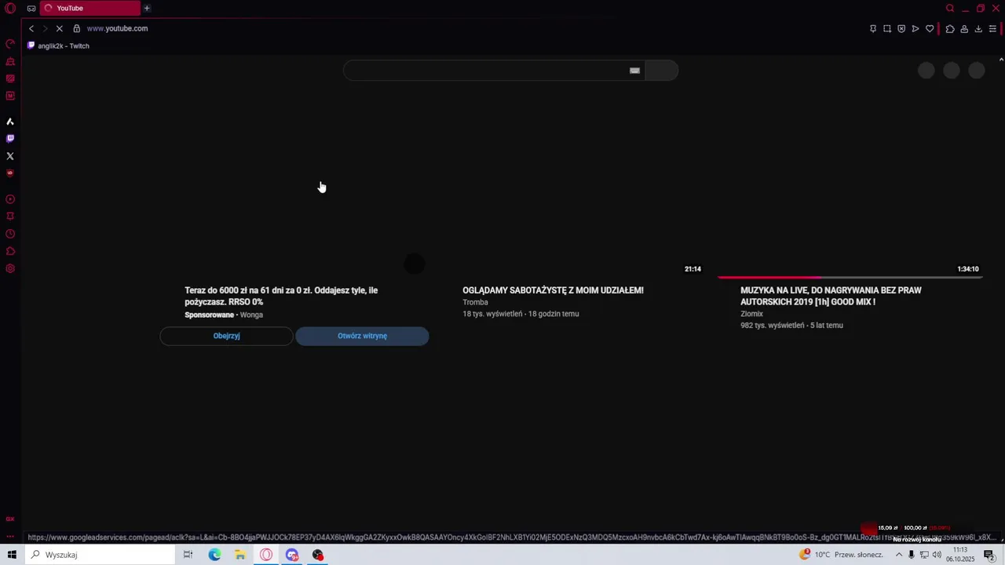The height and width of the screenshot is (565, 1005).
Task: Open the network tray icon
Action: 924,555
